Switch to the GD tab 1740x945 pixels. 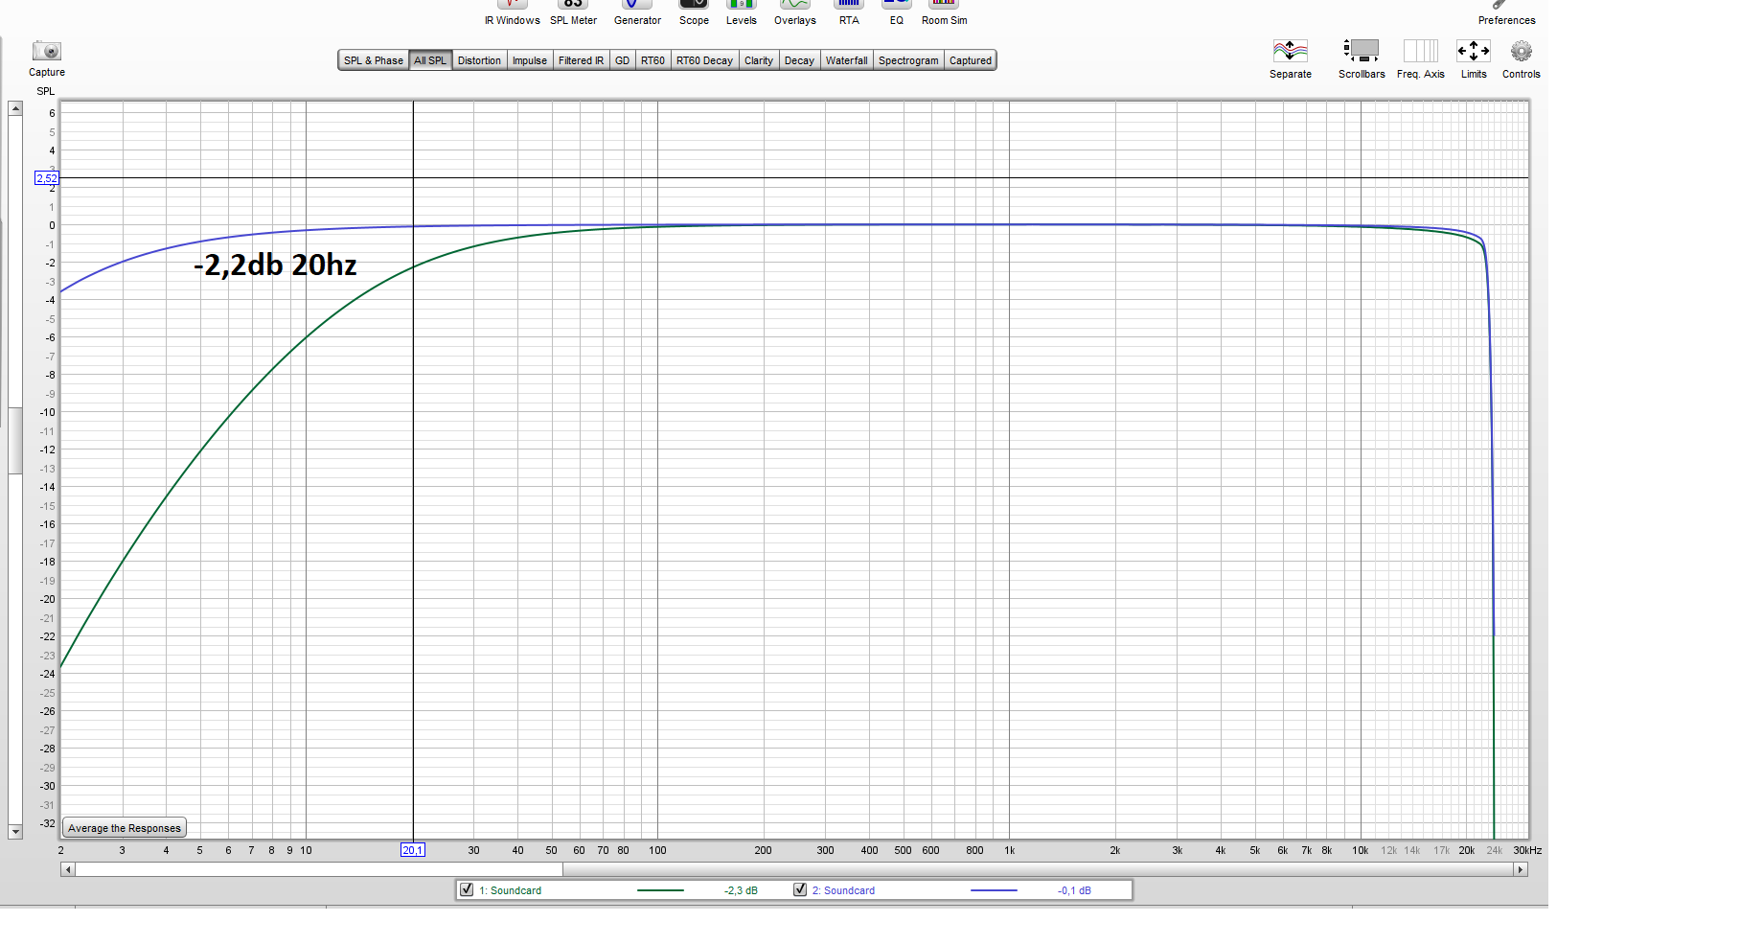pyautogui.click(x=623, y=60)
